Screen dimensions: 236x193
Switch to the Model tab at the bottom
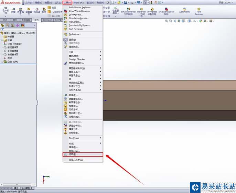(16, 188)
